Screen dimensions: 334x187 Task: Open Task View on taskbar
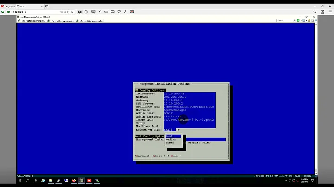pos(35,181)
